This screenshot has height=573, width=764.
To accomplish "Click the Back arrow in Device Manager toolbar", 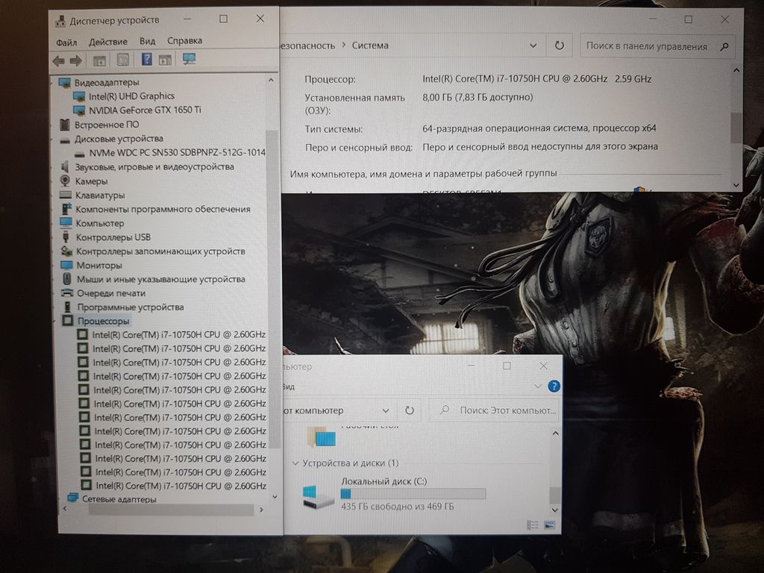I will (x=58, y=60).
